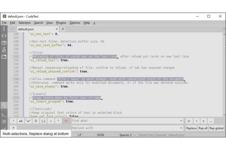Toggle whole words "w" option
Screen dimensions: 226x150
28,121
